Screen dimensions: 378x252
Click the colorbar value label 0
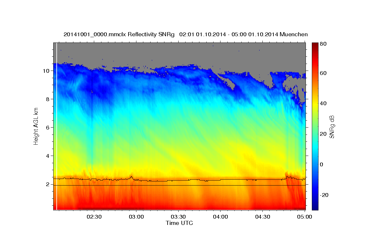[322, 164]
